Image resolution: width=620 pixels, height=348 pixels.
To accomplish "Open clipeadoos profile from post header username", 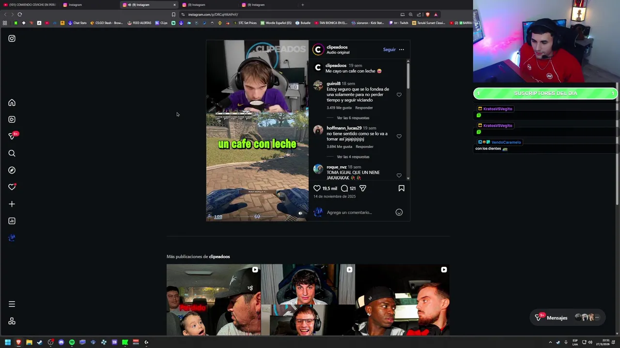I will coord(337,47).
